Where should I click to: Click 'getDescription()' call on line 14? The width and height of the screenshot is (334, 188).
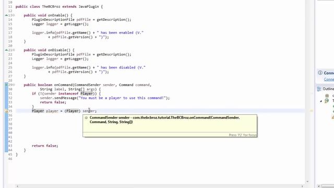point(113,20)
